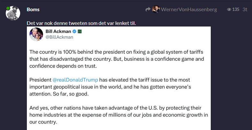252x130 pixels.
Task: Click the eye views icon
Action: [229, 10]
